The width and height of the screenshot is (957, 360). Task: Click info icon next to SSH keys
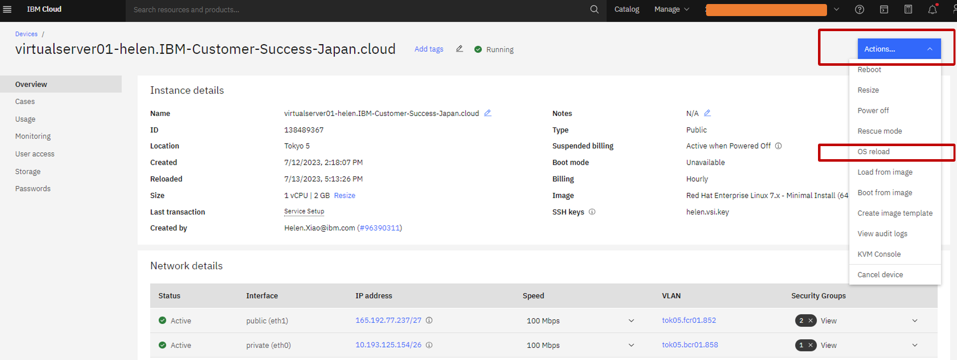(x=592, y=212)
